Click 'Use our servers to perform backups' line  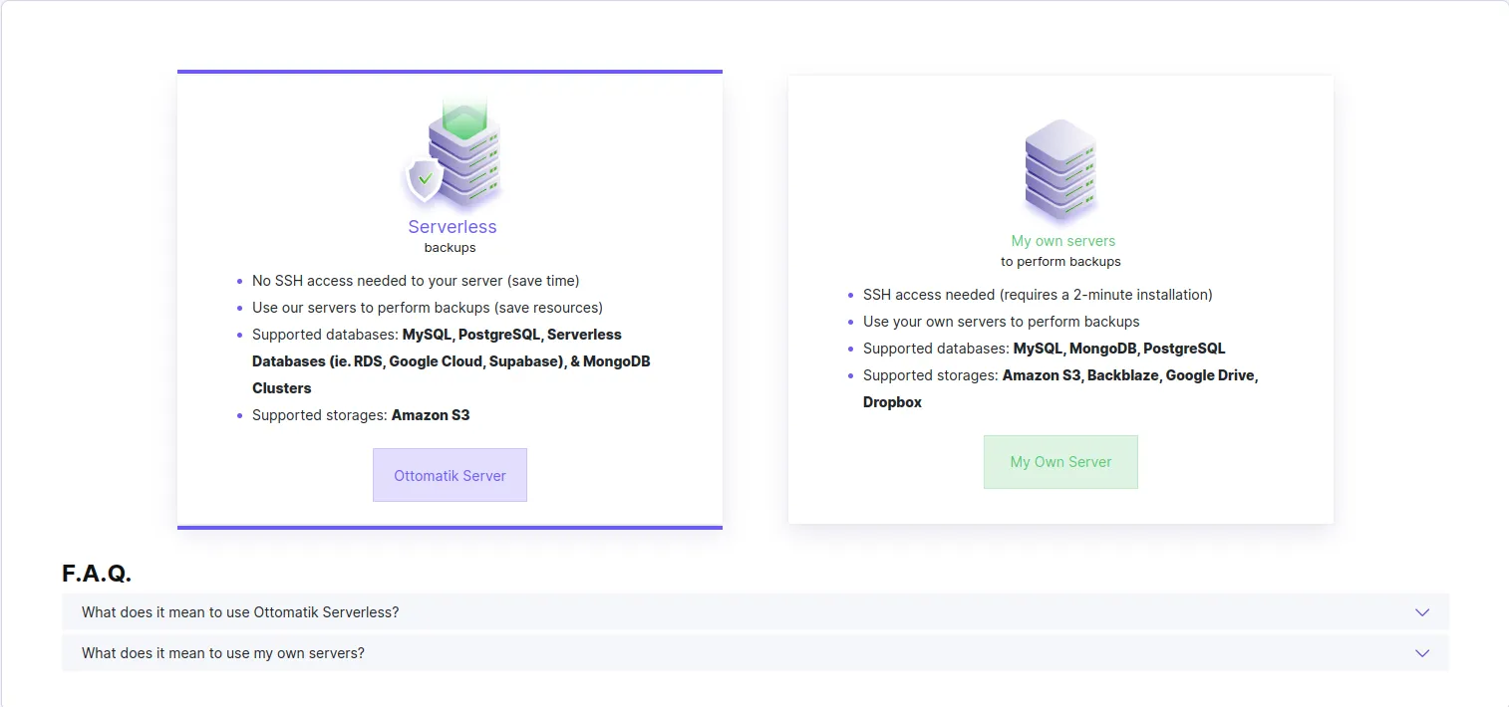coord(427,308)
